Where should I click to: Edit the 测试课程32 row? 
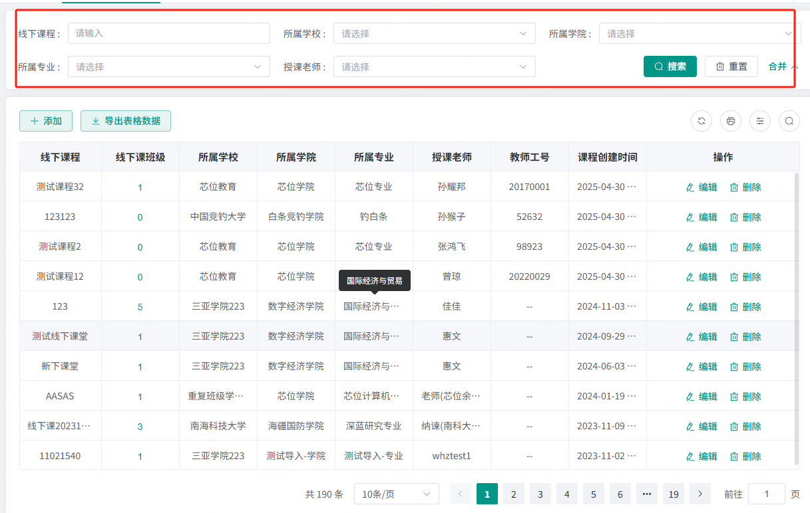coord(702,187)
